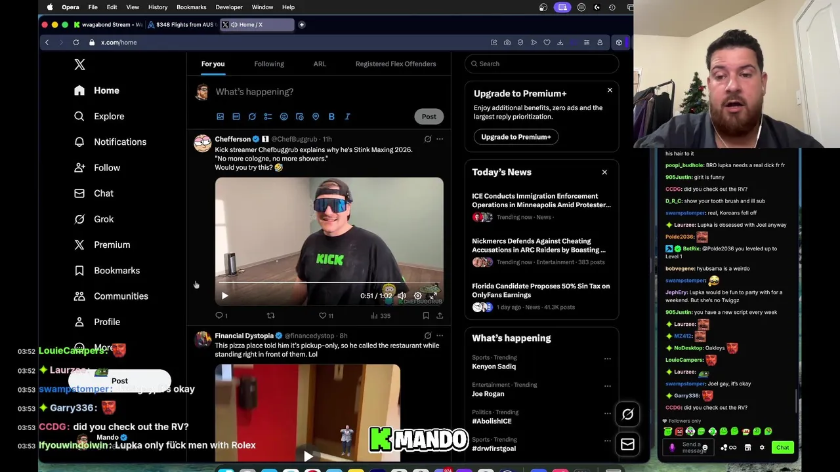Open more options for Kenyon Sadiq trend
Image resolution: width=840 pixels, height=472 pixels.
pyautogui.click(x=608, y=359)
